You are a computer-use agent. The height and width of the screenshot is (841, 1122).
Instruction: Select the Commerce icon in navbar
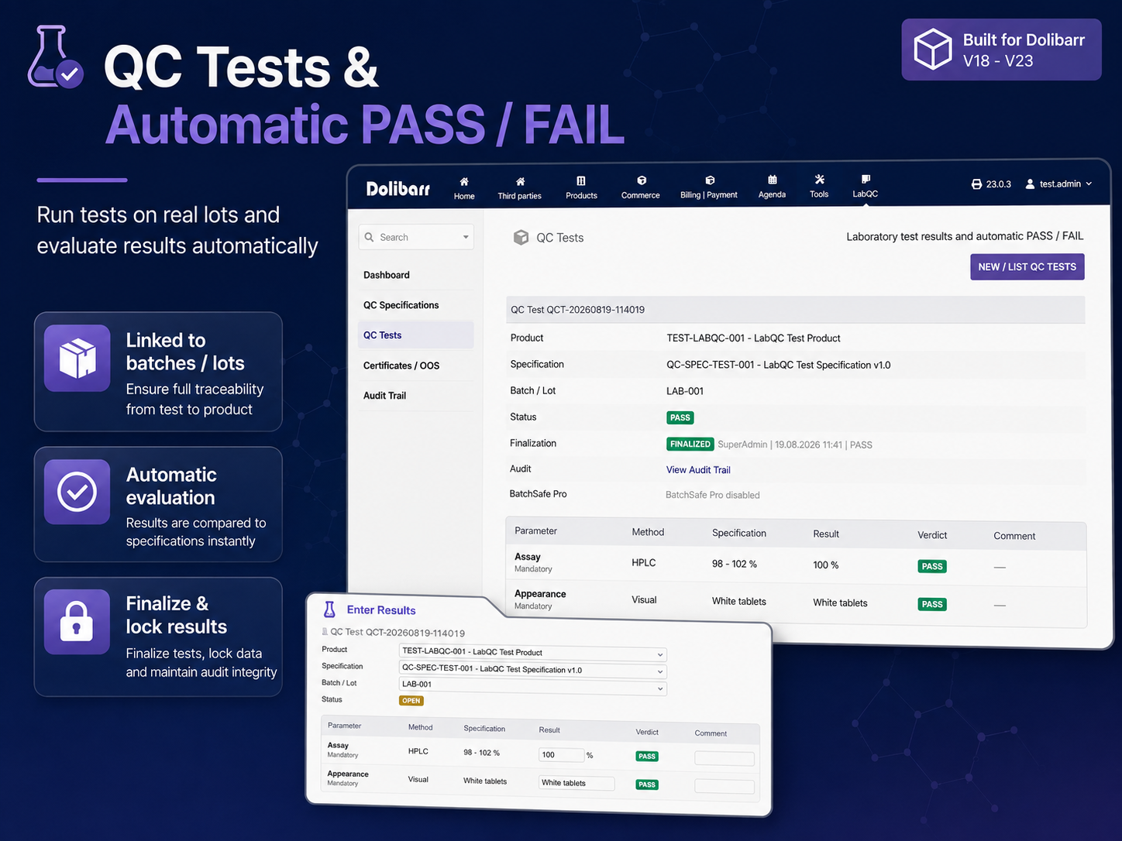pyautogui.click(x=642, y=181)
